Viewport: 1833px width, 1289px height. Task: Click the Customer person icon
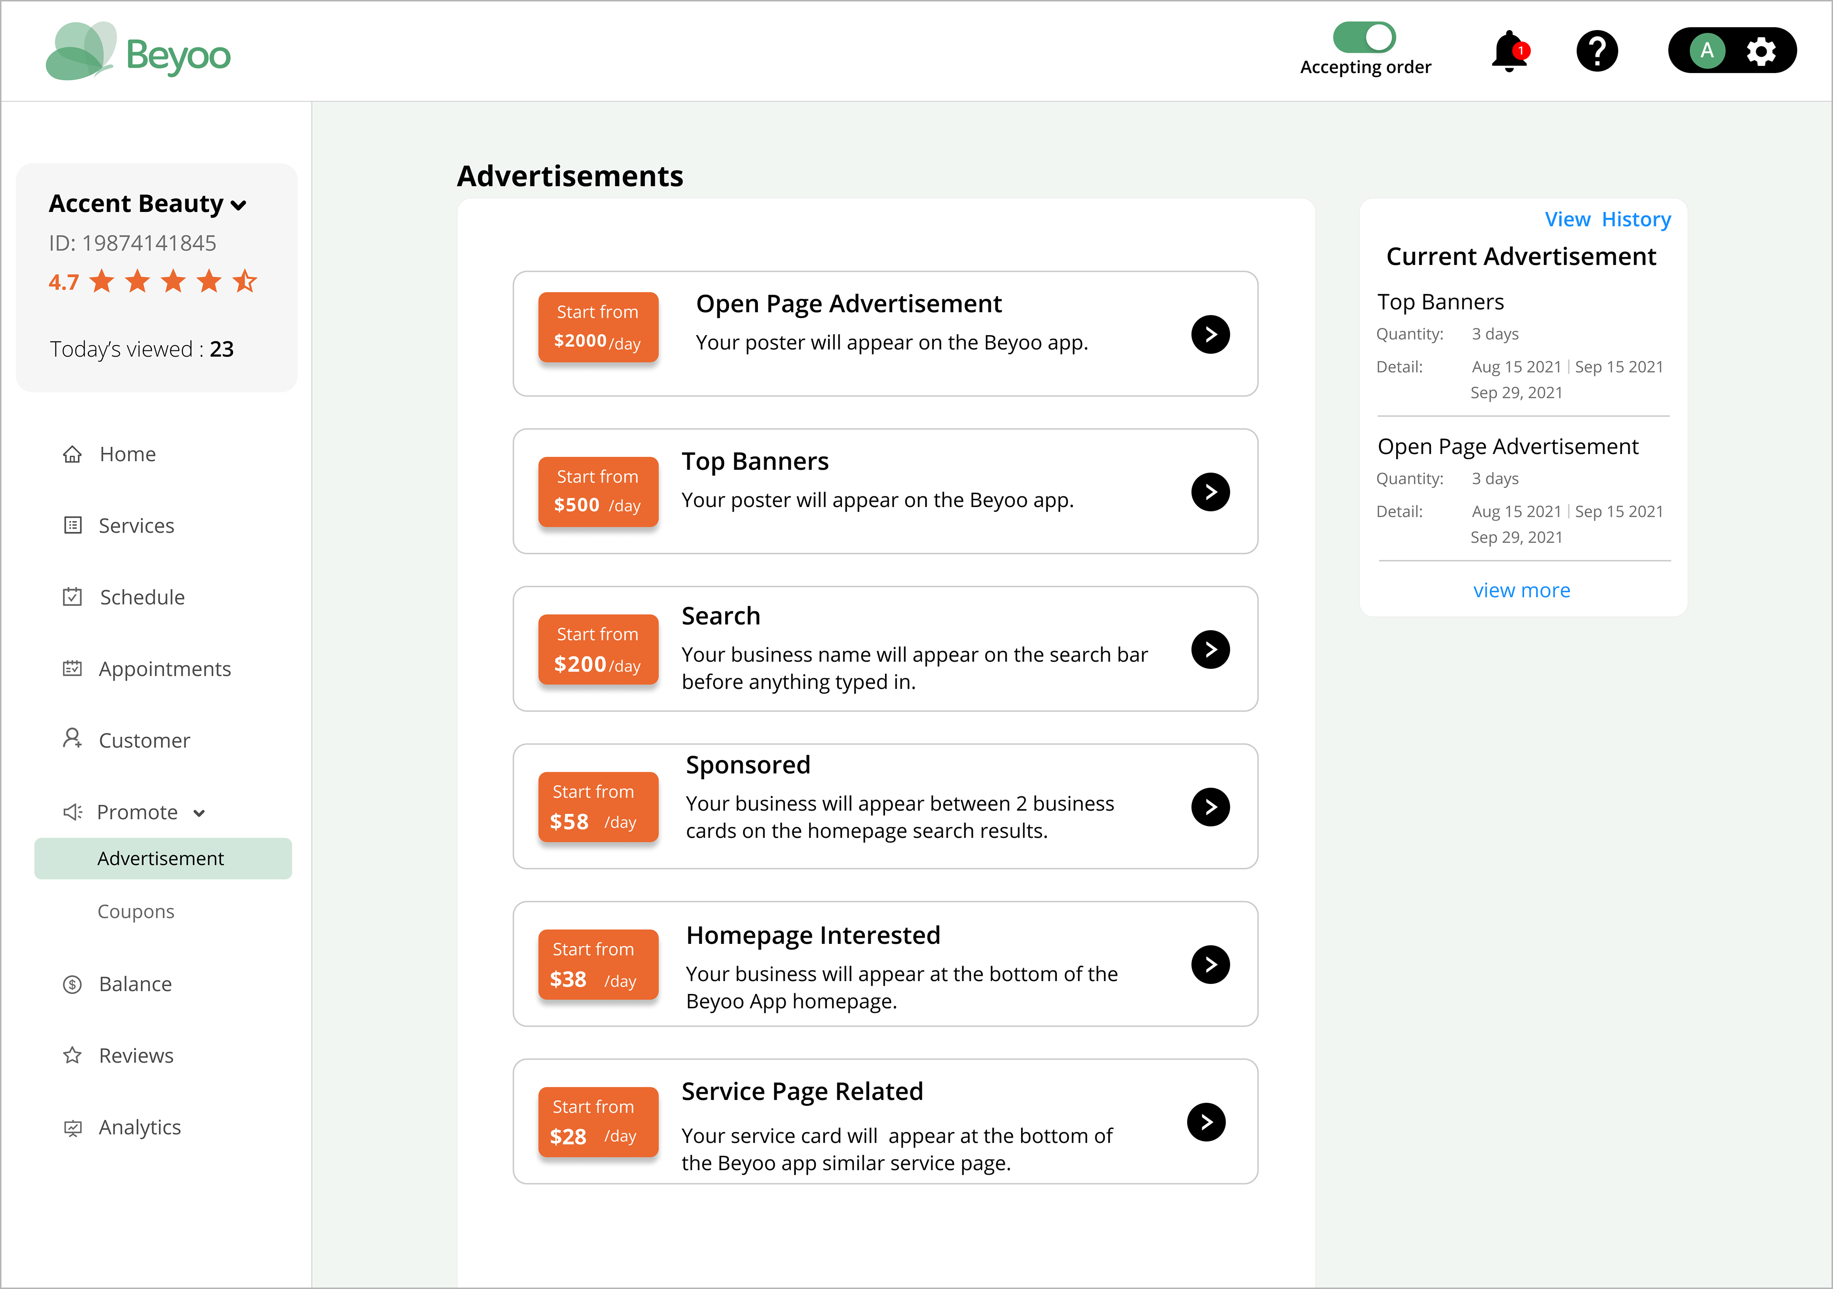[73, 739]
